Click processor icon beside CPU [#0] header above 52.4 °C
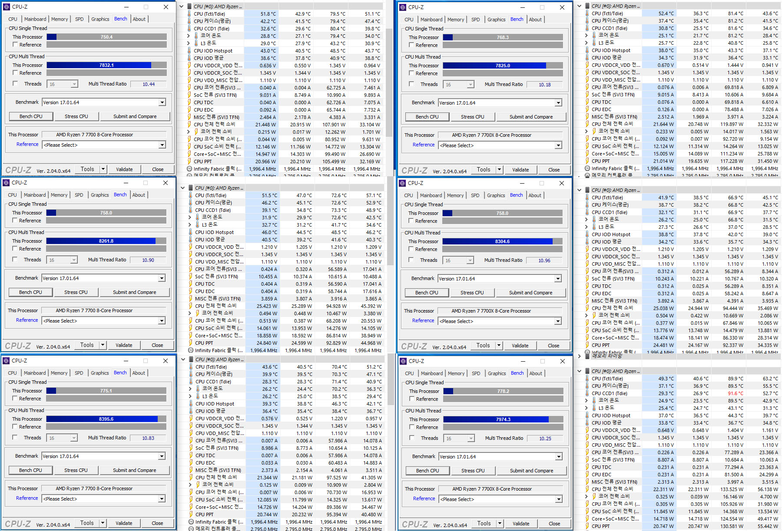This screenshot has width=782, height=531. pyautogui.click(x=587, y=6)
